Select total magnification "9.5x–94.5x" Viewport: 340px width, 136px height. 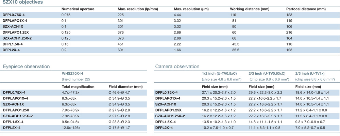click(x=70, y=122)
